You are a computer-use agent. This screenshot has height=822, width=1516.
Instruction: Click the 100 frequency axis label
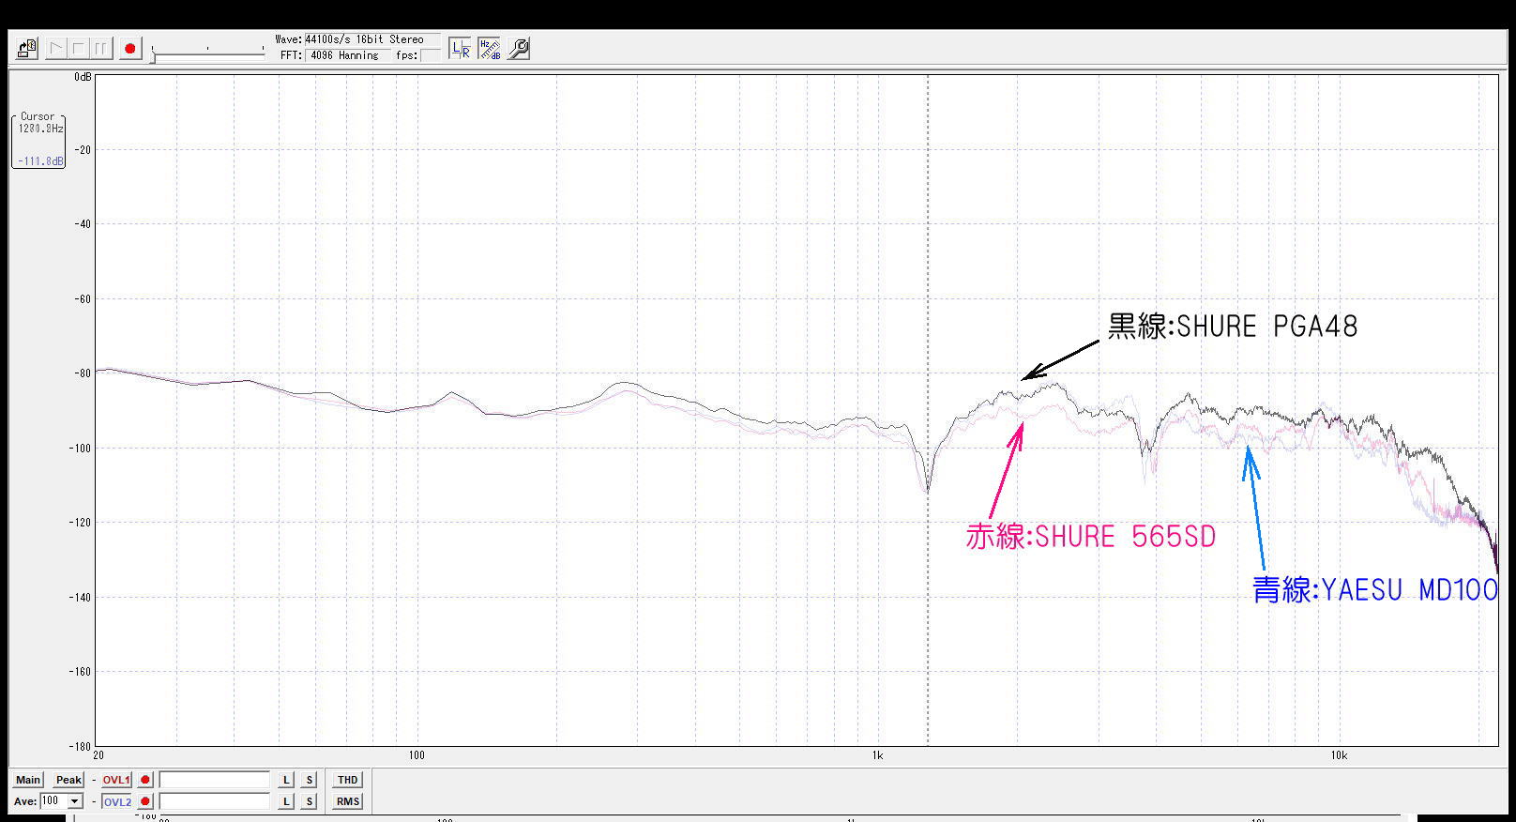pos(417,755)
